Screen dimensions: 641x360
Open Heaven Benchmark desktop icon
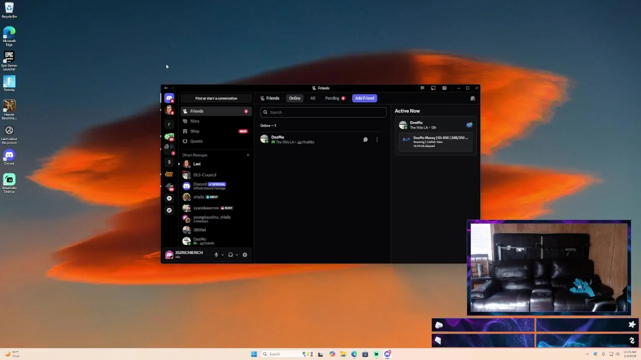tap(9, 109)
